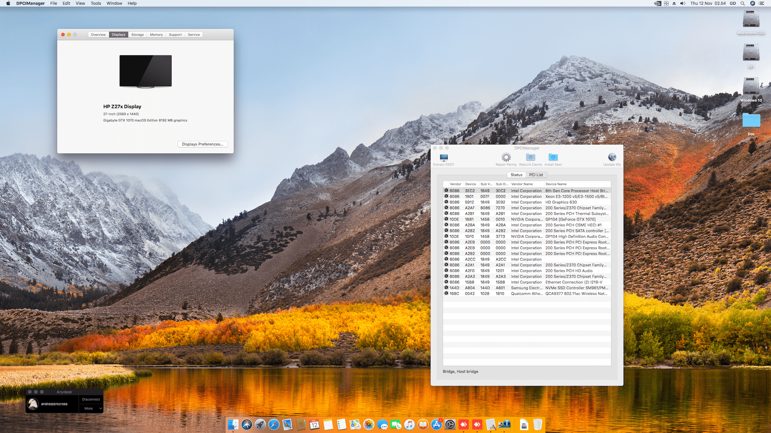Select the PCI List segment
This screenshot has width=771, height=433.
(x=536, y=175)
